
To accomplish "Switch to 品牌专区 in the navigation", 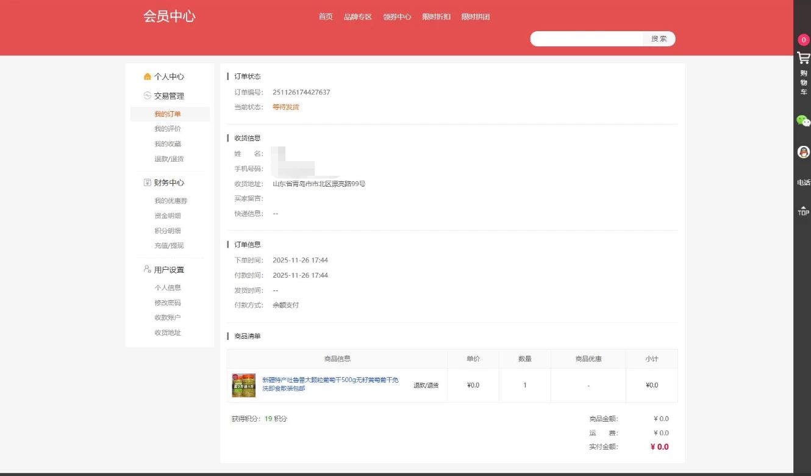I will (357, 17).
